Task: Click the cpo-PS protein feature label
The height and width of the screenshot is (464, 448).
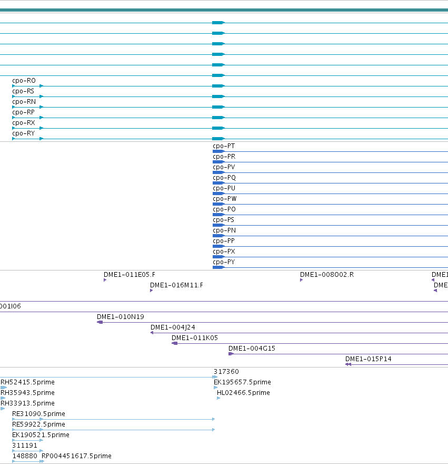Action: coord(223,220)
